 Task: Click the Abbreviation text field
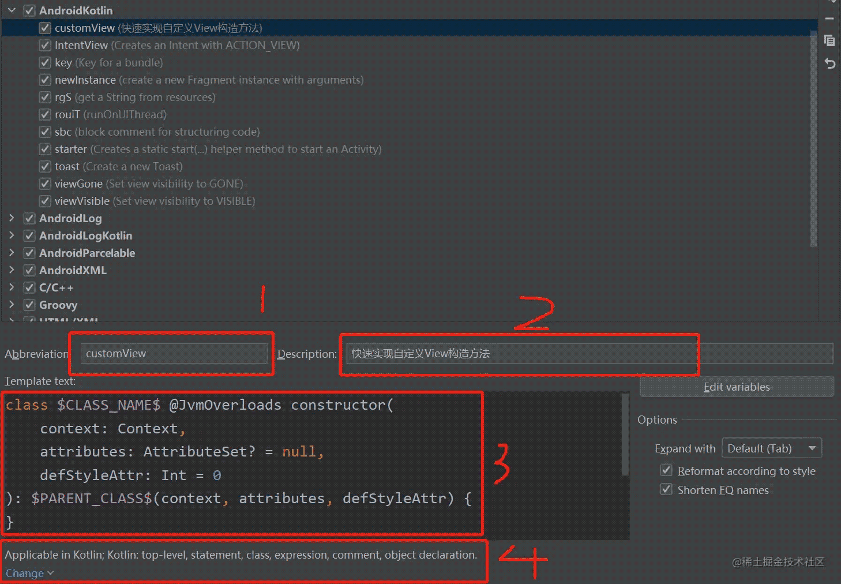pyautogui.click(x=174, y=353)
